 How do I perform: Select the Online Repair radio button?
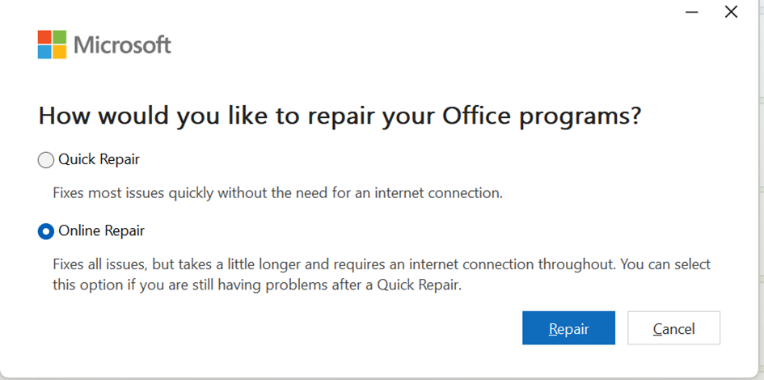(x=46, y=231)
